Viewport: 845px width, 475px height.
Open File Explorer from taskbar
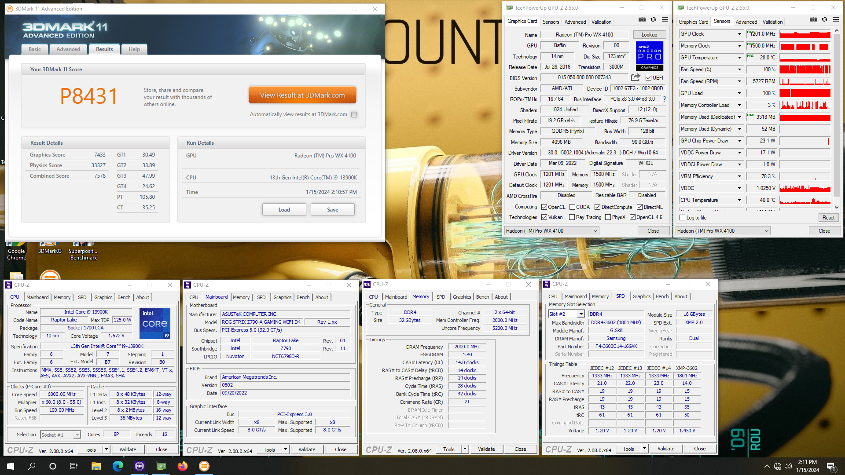coord(96,466)
